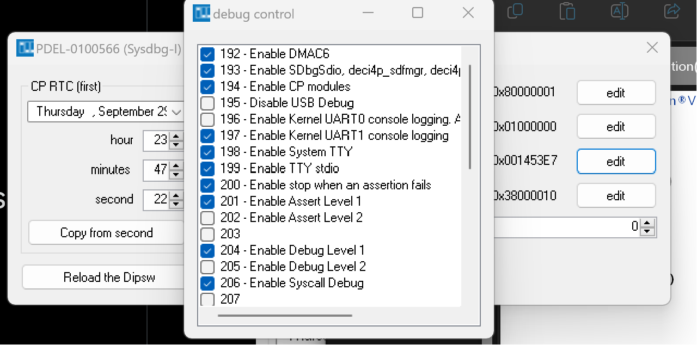697x345 pixels.
Task: Click the text recognition icon in the top toolbar
Action: point(620,11)
